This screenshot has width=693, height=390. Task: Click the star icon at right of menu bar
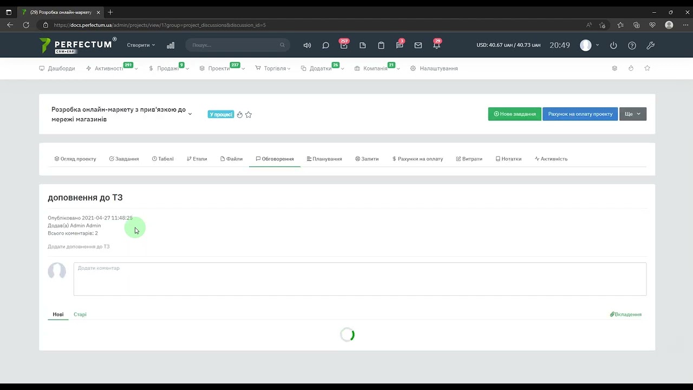click(647, 68)
